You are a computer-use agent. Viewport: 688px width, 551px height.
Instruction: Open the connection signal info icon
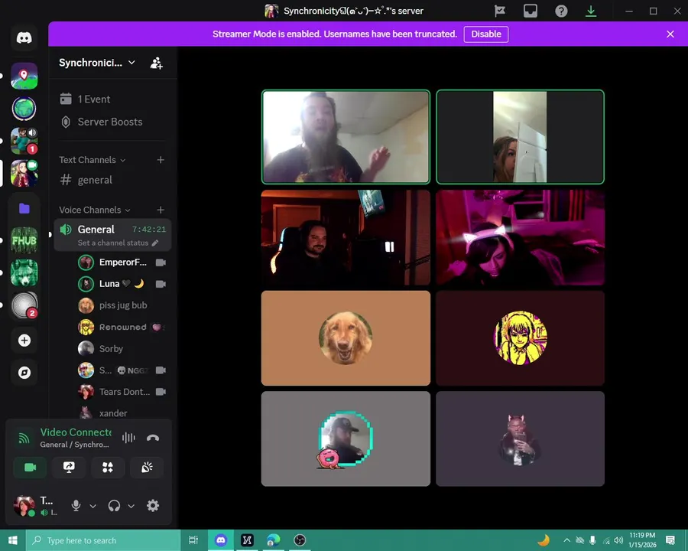click(24, 438)
